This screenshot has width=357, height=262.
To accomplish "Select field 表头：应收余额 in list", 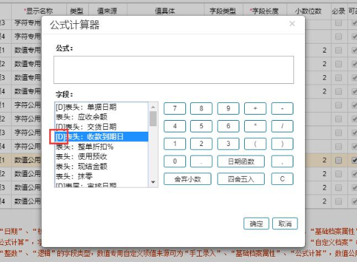I will (x=102, y=117).
